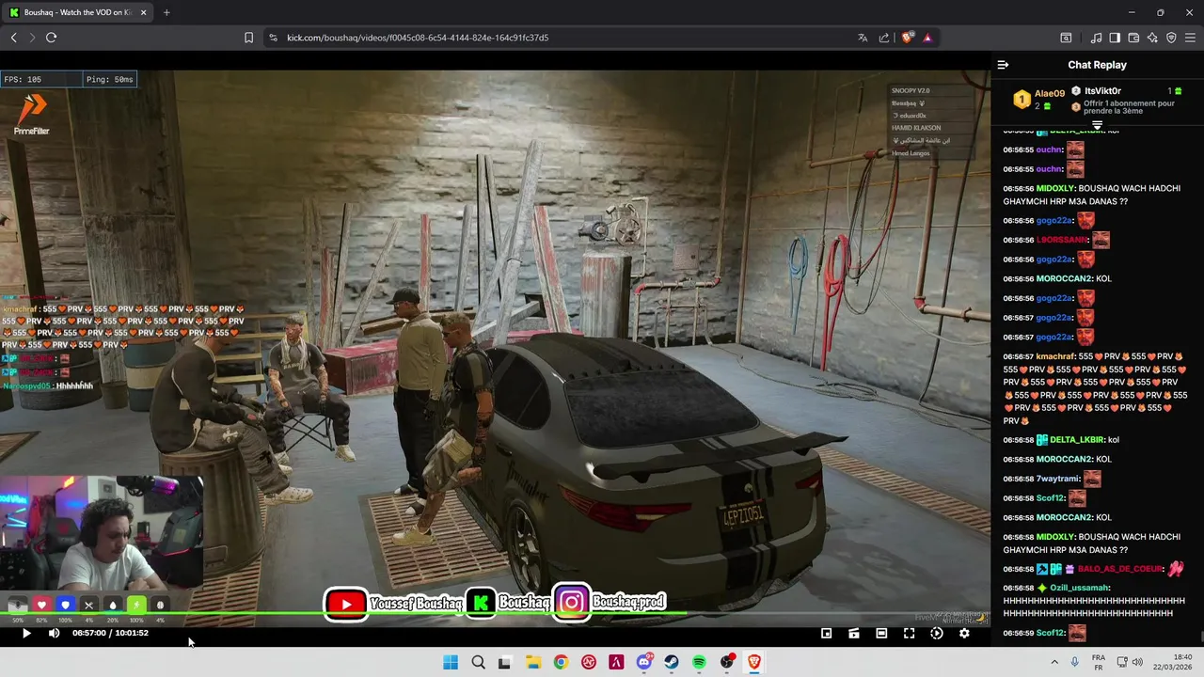Click the browser back arrow
Viewport: 1204px width, 677px height.
pos(14,38)
